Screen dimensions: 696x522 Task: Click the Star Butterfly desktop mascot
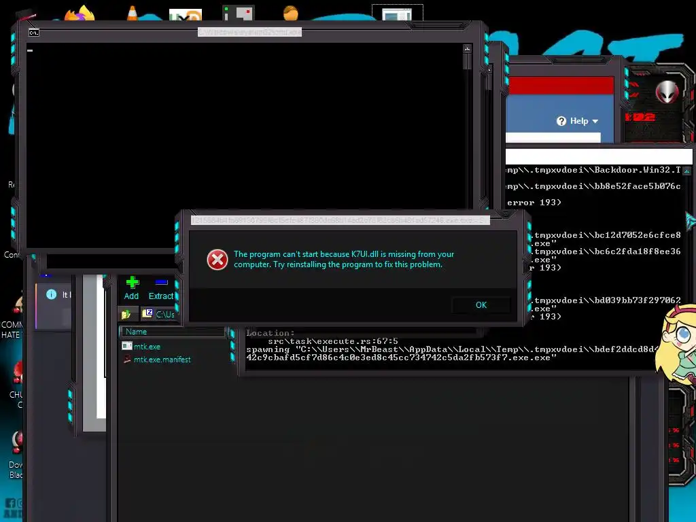[676, 345]
